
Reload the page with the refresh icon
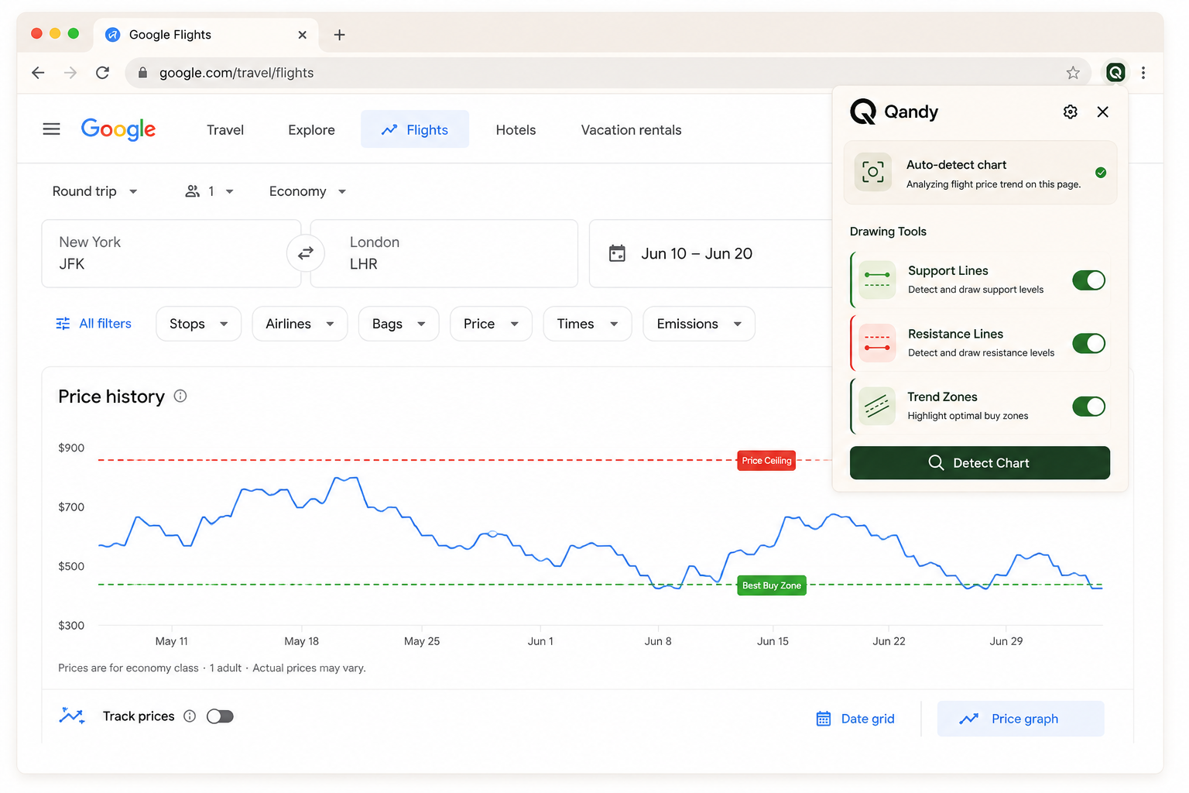click(x=102, y=73)
